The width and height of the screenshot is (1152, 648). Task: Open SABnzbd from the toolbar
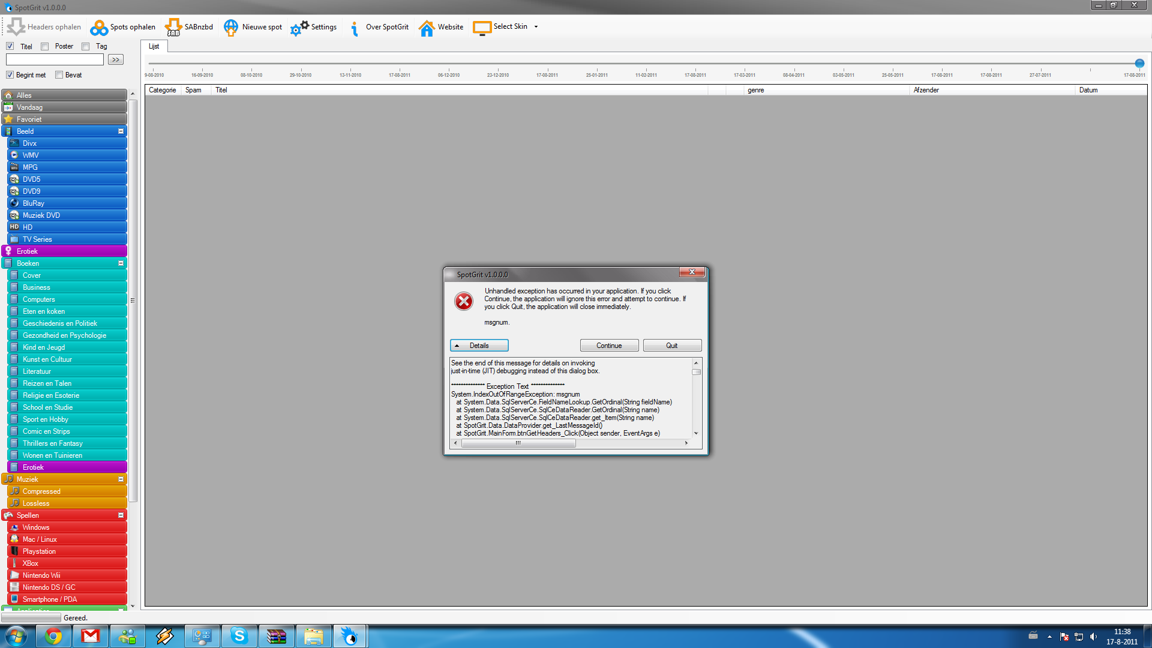[x=173, y=28]
